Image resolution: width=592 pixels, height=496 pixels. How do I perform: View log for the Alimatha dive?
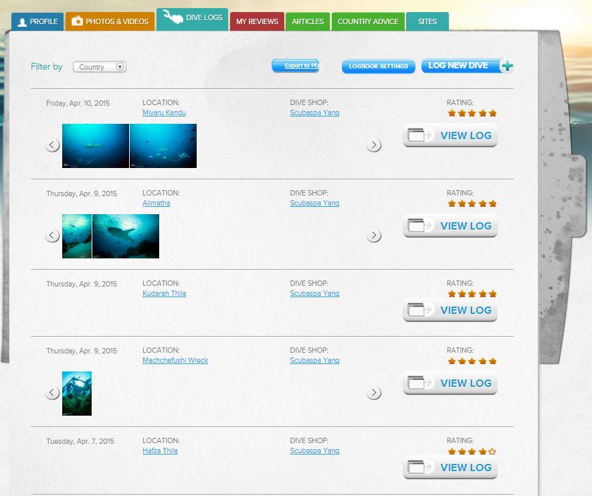pyautogui.click(x=450, y=226)
